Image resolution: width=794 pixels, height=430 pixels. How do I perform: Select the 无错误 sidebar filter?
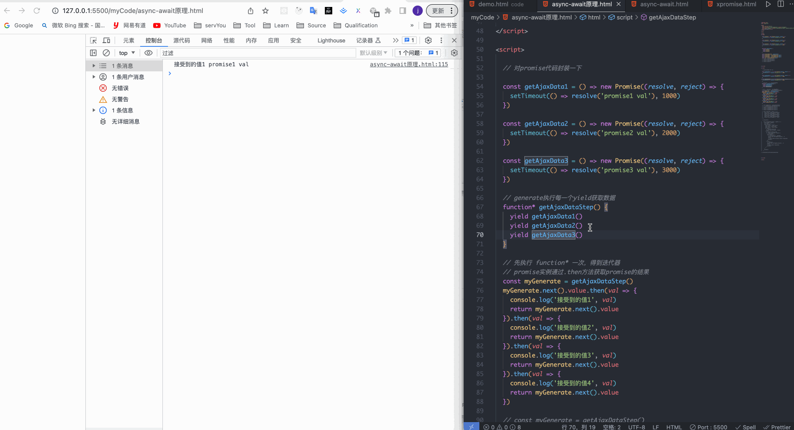click(x=120, y=88)
